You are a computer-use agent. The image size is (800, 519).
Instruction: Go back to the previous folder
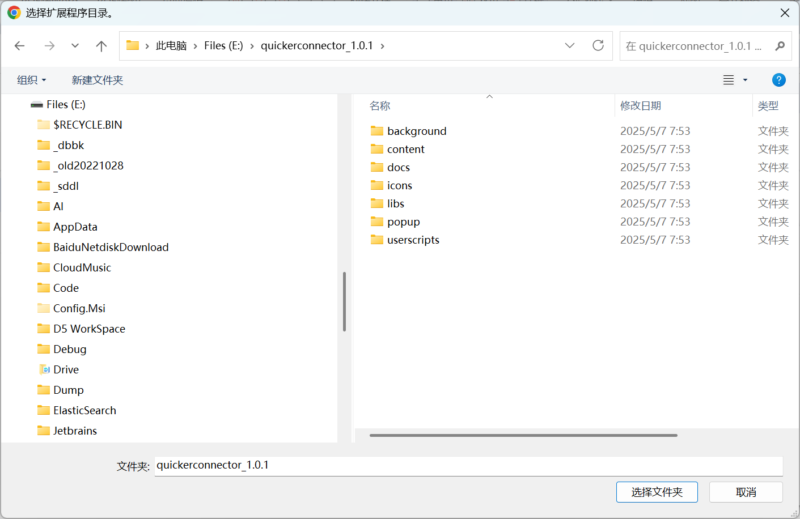point(20,46)
